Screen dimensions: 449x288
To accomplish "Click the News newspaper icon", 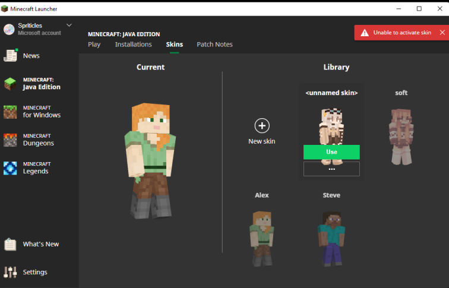I will pyautogui.click(x=10, y=56).
